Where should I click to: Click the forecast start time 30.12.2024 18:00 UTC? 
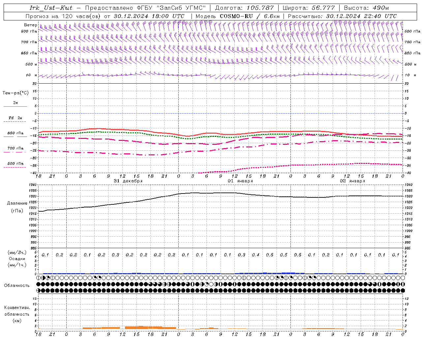pyautogui.click(x=149, y=16)
